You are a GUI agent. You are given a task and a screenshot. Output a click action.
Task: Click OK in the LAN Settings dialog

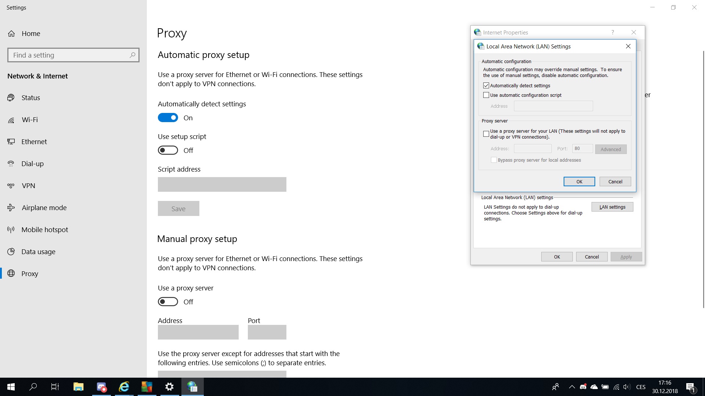tap(579, 181)
